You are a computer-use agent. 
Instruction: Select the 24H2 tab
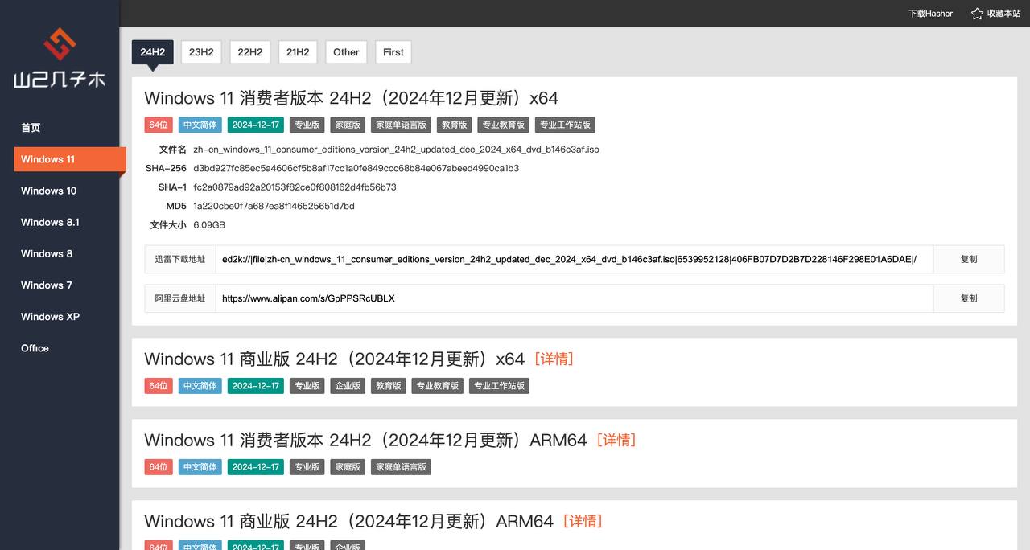[152, 52]
